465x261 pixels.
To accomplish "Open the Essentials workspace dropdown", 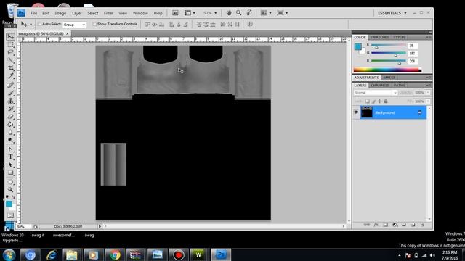I will point(392,13).
